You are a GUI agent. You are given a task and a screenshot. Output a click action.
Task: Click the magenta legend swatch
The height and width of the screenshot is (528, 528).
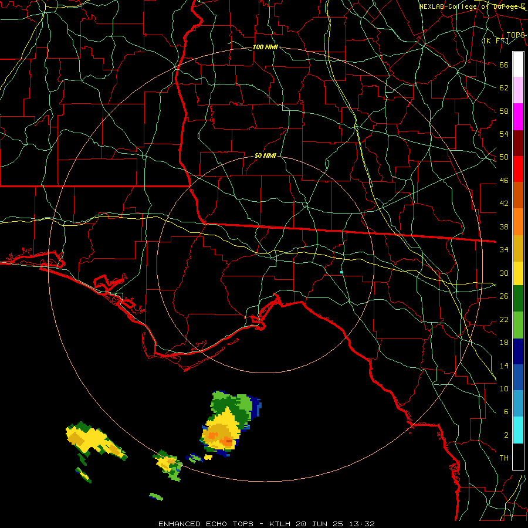coord(518,117)
